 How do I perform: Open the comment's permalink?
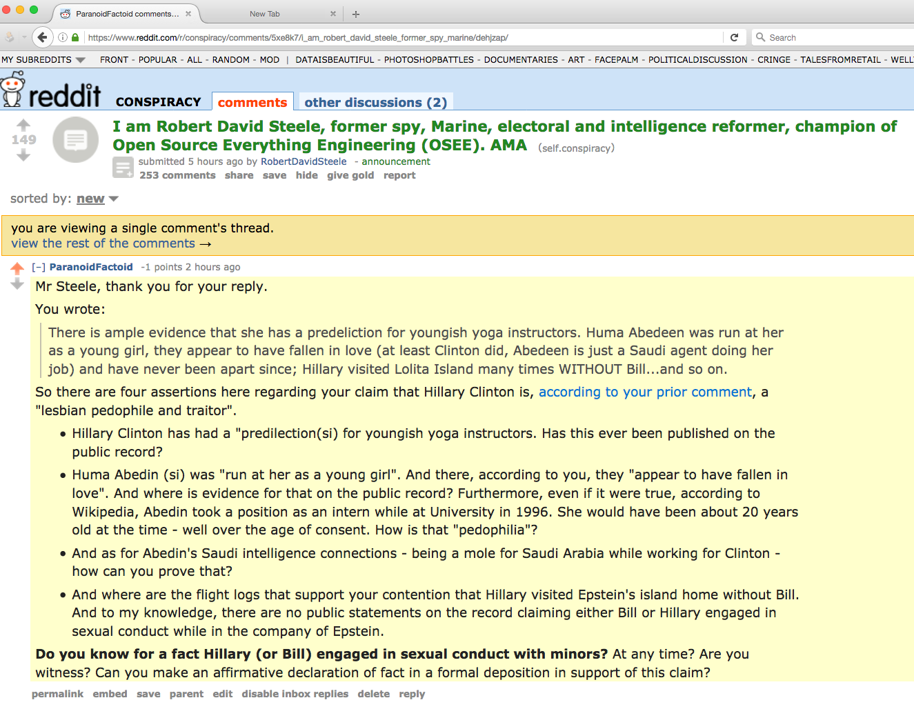coord(57,694)
